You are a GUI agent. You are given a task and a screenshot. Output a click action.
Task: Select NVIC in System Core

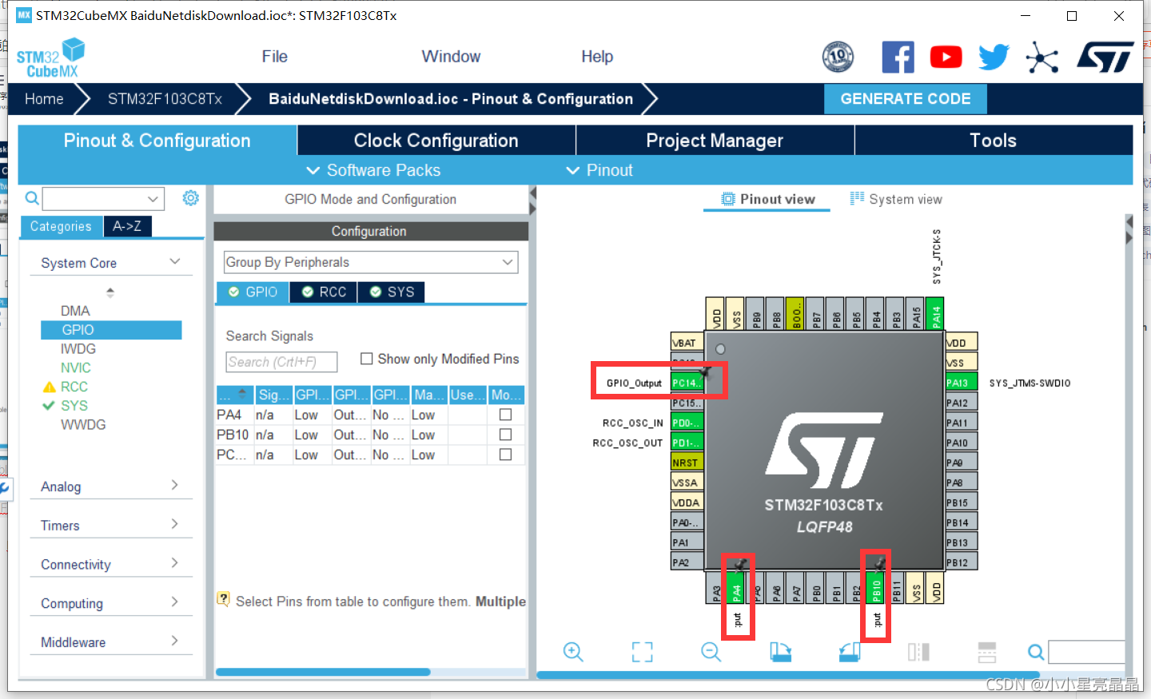pos(76,367)
